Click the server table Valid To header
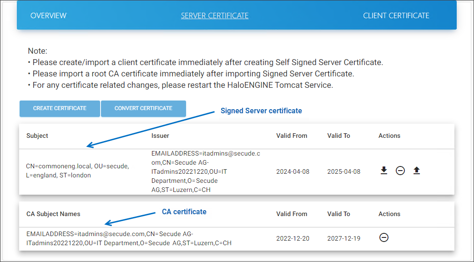Image resolution: width=474 pixels, height=262 pixels. pyautogui.click(x=338, y=136)
